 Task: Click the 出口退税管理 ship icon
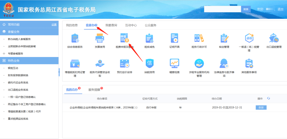274,39
